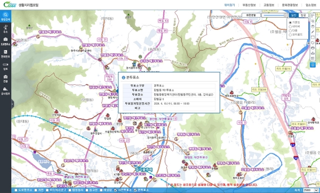This screenshot has width=320, height=193.
Task: Click the 화면분할 split screen button
Action: (x=251, y=15)
